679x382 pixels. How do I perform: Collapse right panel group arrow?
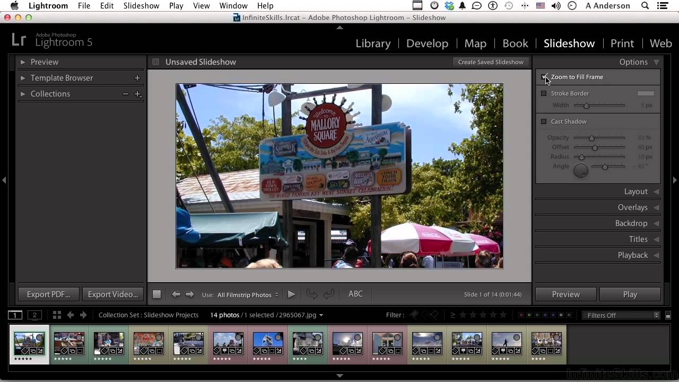[x=675, y=180]
